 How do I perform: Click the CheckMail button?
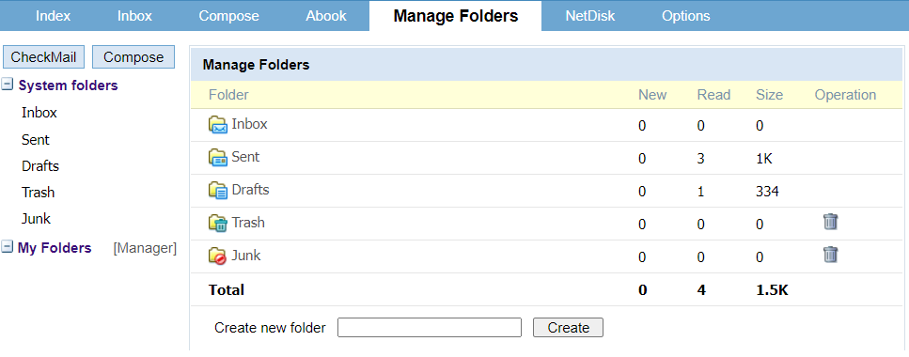[43, 56]
